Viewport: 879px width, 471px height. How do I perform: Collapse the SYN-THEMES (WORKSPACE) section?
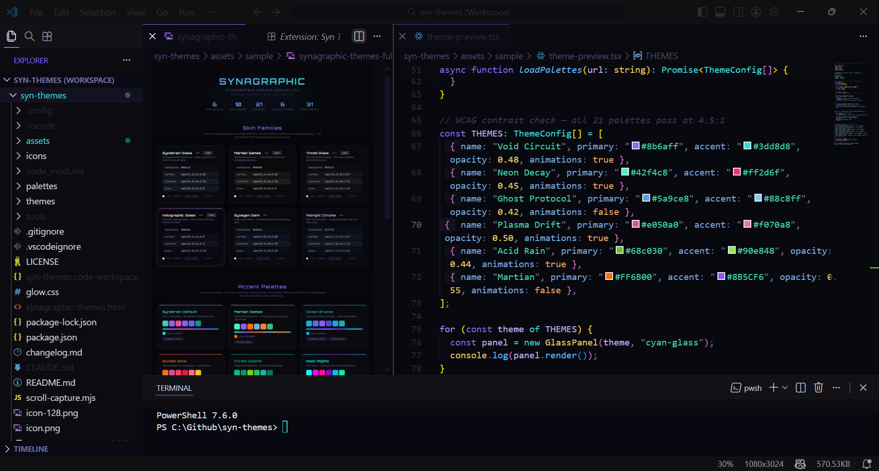point(7,80)
